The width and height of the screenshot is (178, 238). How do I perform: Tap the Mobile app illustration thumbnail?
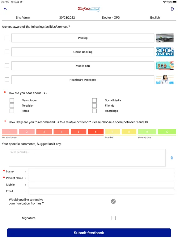[165, 66]
